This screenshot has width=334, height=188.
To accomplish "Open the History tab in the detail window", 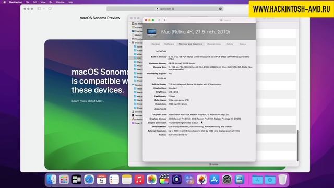I will click(x=230, y=44).
